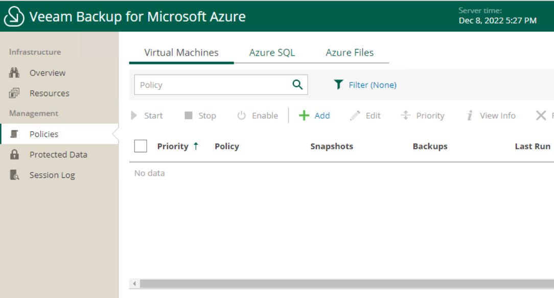
Task: Click Add to create a new policy
Action: pos(315,116)
